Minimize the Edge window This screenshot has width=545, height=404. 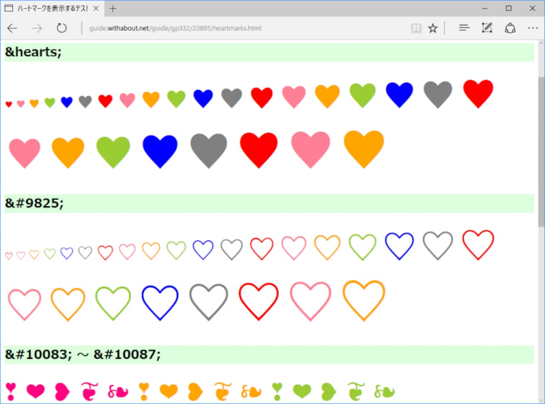click(485, 8)
